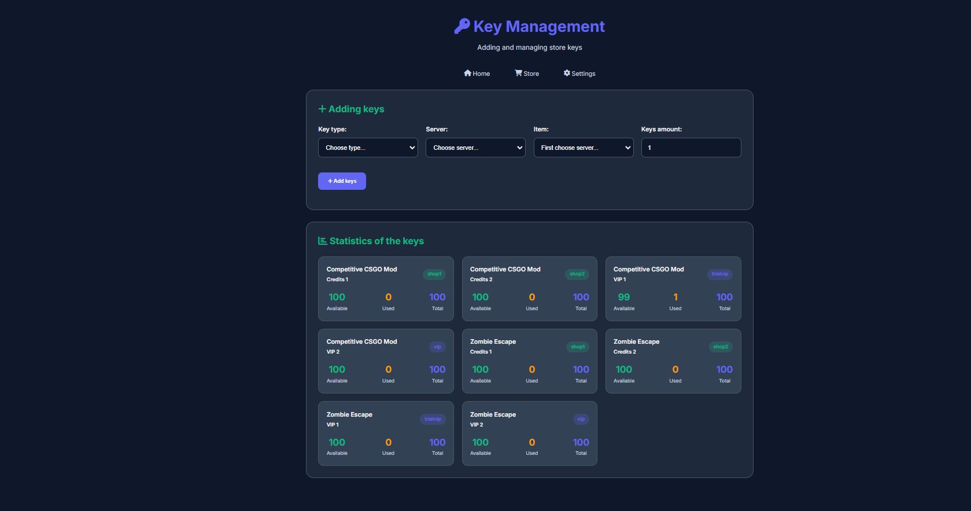Click the plus icon beside Adding keys
Viewport: 971px width, 511px height.
pos(322,109)
